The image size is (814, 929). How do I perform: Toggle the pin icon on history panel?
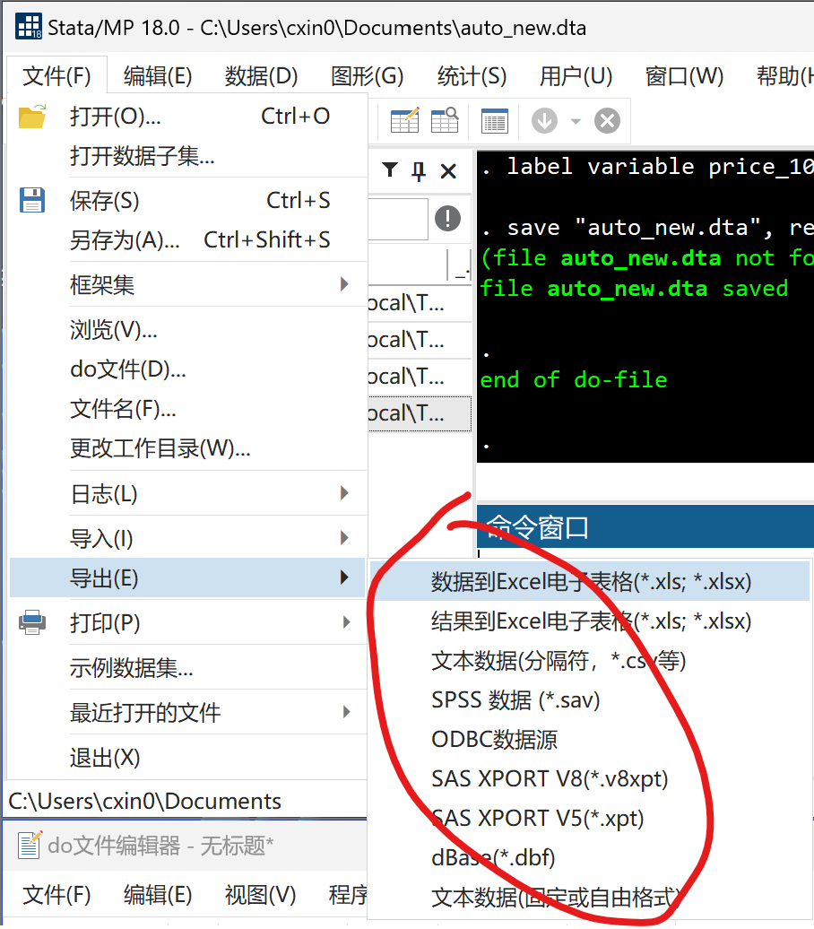click(x=419, y=170)
